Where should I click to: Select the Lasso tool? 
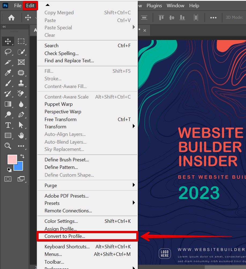click(x=8, y=52)
